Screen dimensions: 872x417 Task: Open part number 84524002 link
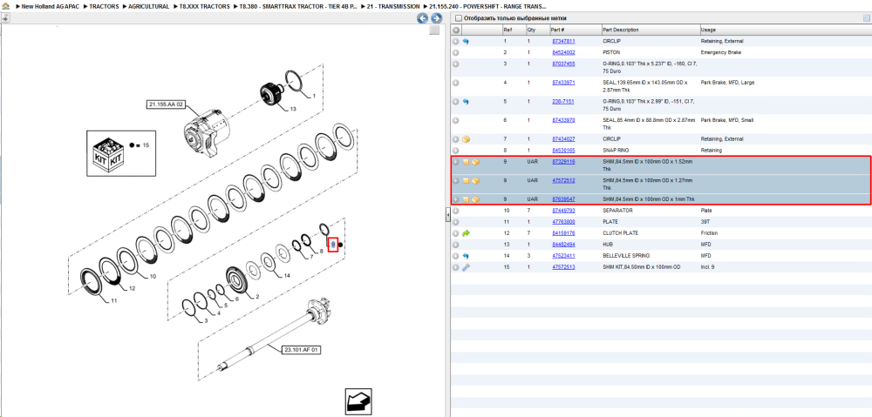pos(563,53)
